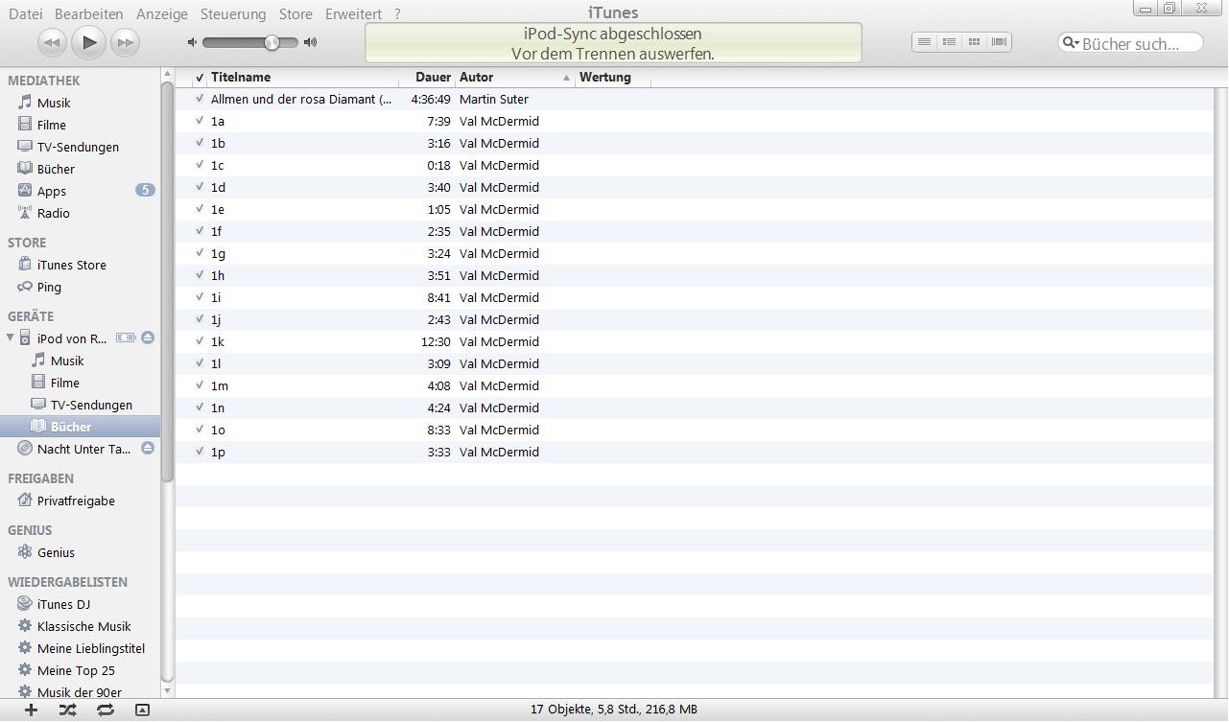Switch to grid view
Image resolution: width=1229 pixels, height=722 pixels.
pos(974,42)
